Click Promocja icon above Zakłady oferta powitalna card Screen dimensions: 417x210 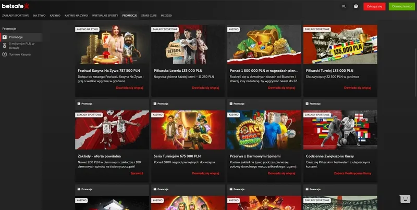79,103
